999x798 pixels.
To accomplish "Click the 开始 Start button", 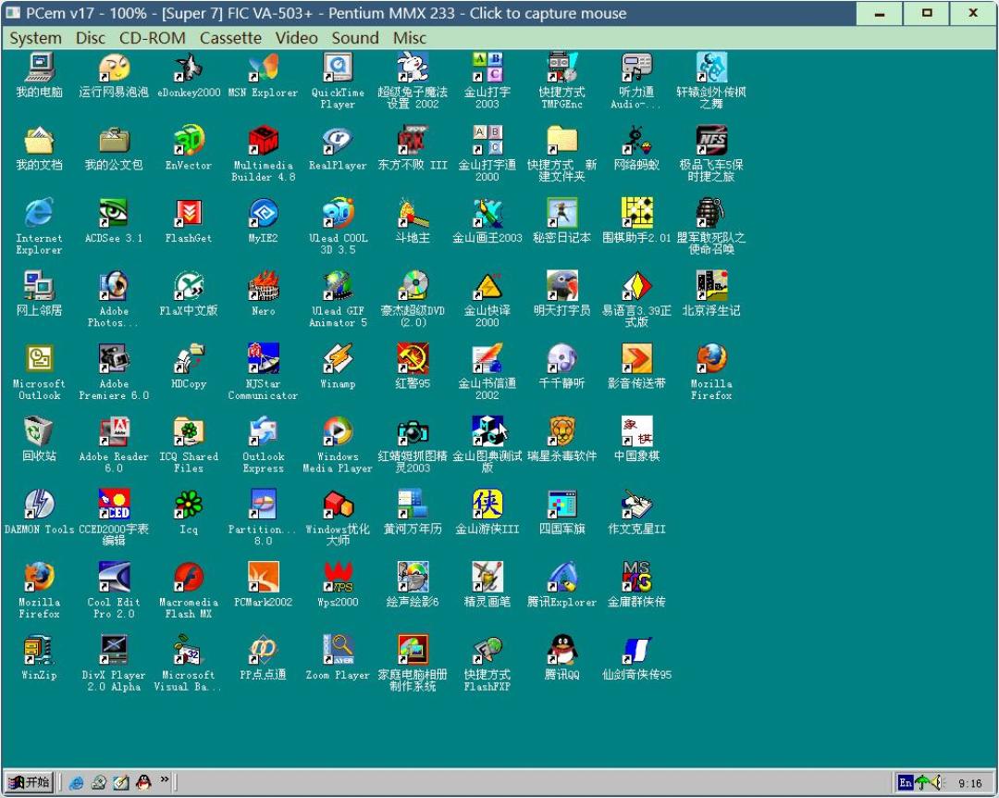I will click(30, 781).
